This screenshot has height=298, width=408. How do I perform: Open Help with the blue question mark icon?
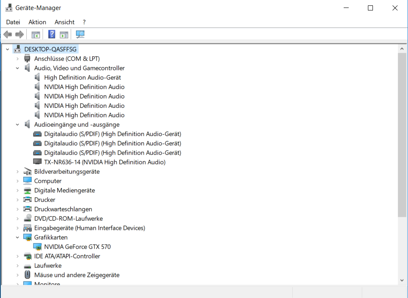52,34
